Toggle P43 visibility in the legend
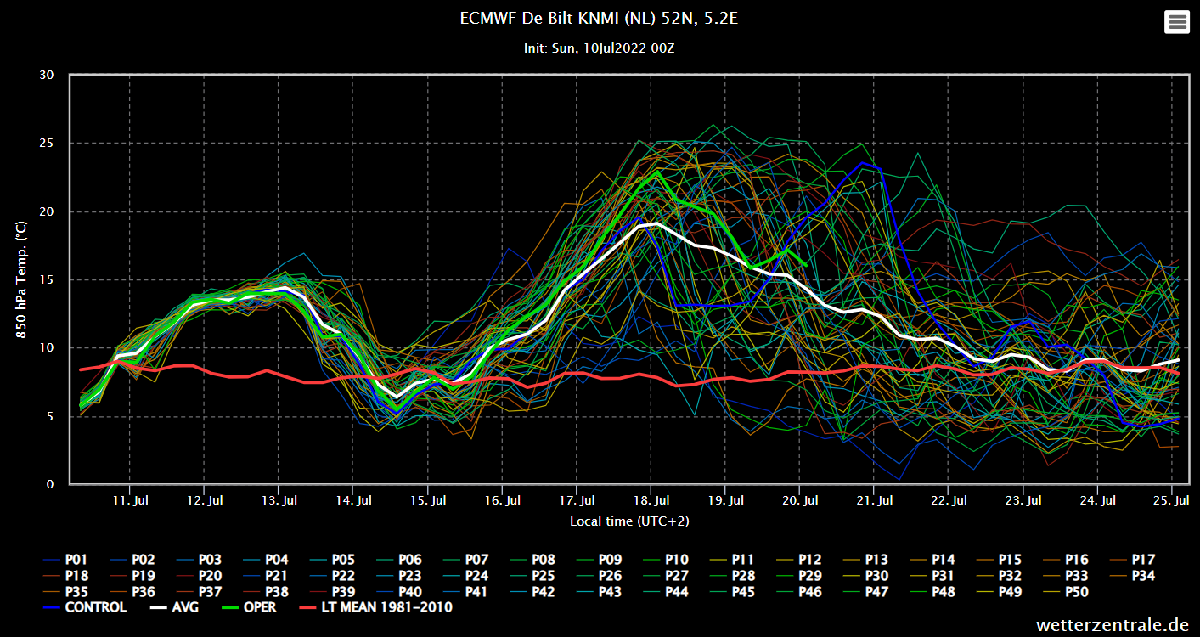The image size is (1200, 637). pyautogui.click(x=598, y=592)
